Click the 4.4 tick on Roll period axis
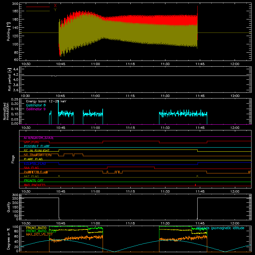255x255 pixels. tap(16, 69)
